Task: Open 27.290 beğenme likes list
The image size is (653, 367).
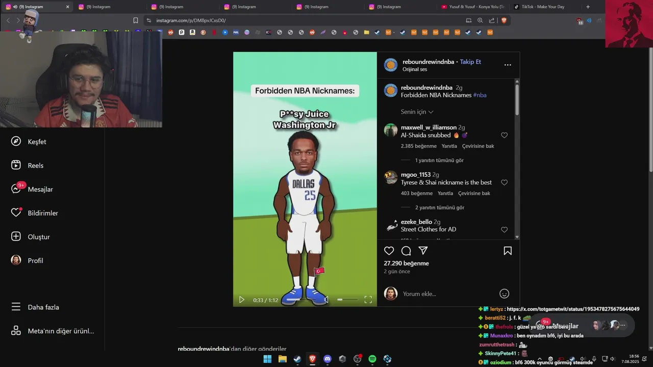Action: (406, 264)
